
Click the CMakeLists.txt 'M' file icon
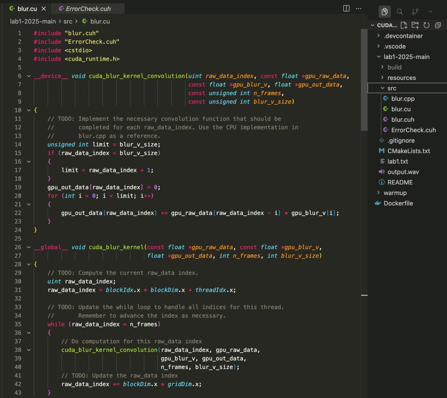[381, 151]
